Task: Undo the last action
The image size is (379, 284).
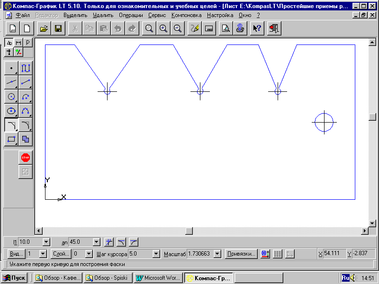Action: pyautogui.click(x=118, y=28)
